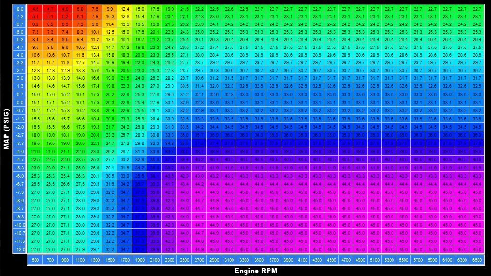Select the 6500 RPM column header
The width and height of the screenshot is (491, 276).
click(x=477, y=260)
